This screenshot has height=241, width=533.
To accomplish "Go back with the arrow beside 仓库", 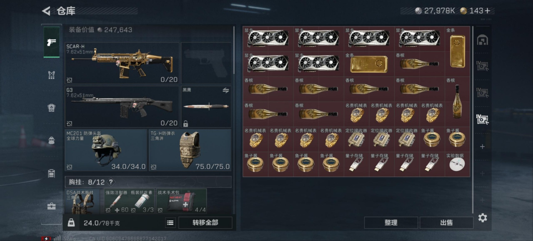I will click(x=46, y=11).
